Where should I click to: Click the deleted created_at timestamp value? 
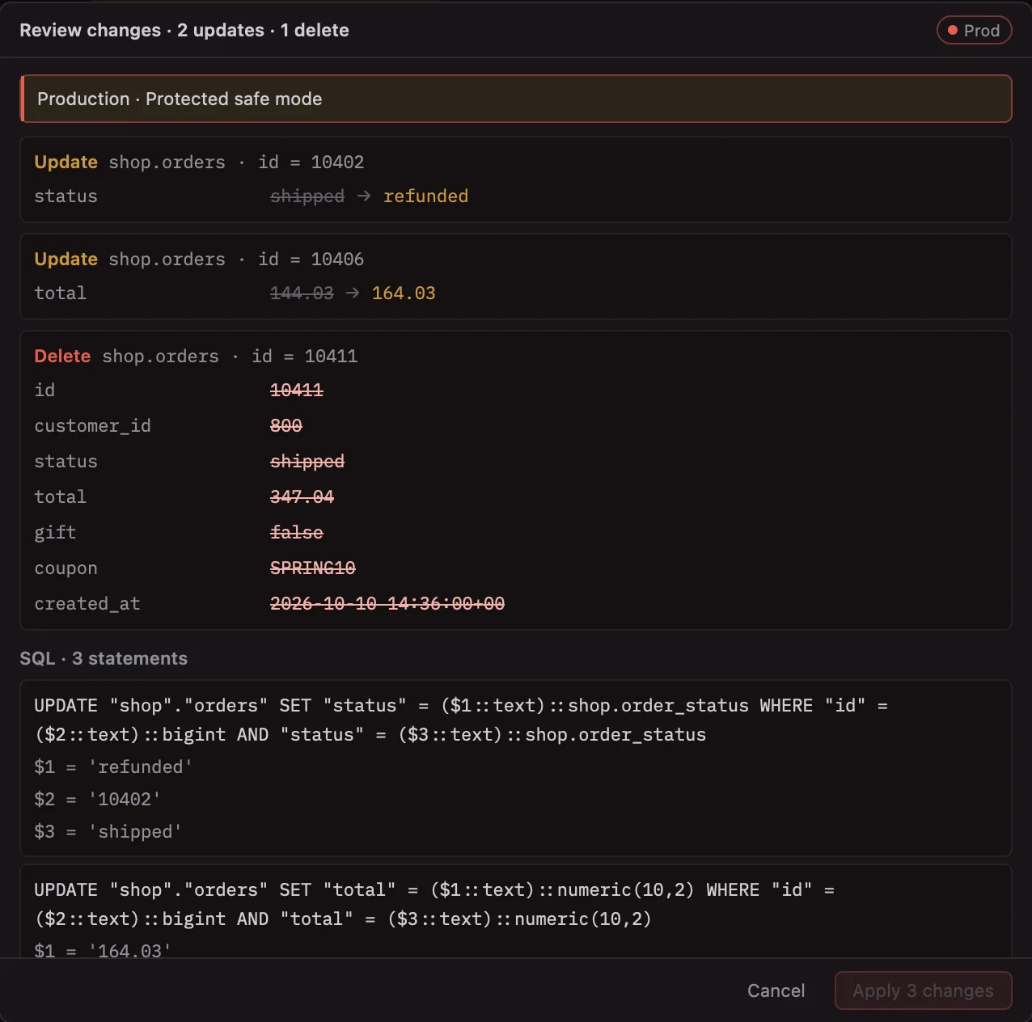(x=387, y=604)
